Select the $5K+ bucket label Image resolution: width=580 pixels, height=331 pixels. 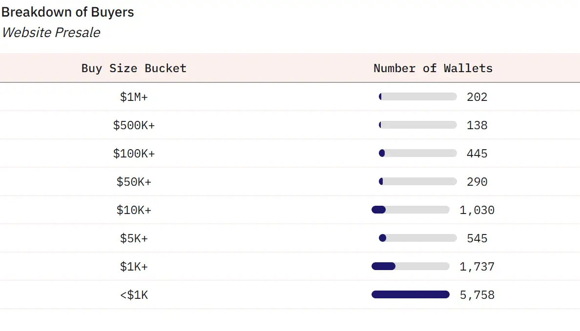[134, 238]
